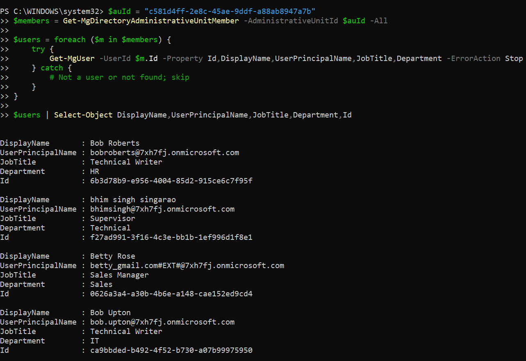Click the Bob Upton display name

110,313
